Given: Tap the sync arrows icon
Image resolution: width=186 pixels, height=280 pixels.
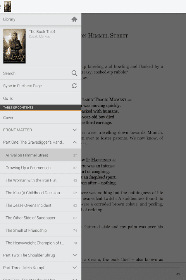Looking at the screenshot, I should click(x=74, y=86).
